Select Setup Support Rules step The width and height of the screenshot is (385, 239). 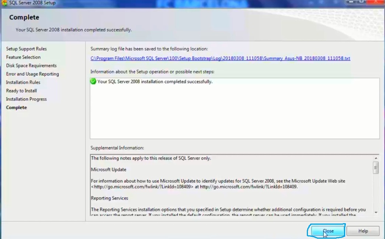click(26, 49)
